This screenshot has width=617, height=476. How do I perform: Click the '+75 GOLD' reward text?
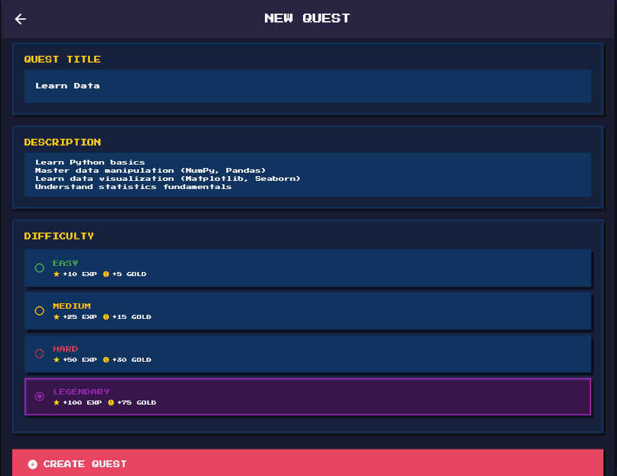(x=136, y=403)
